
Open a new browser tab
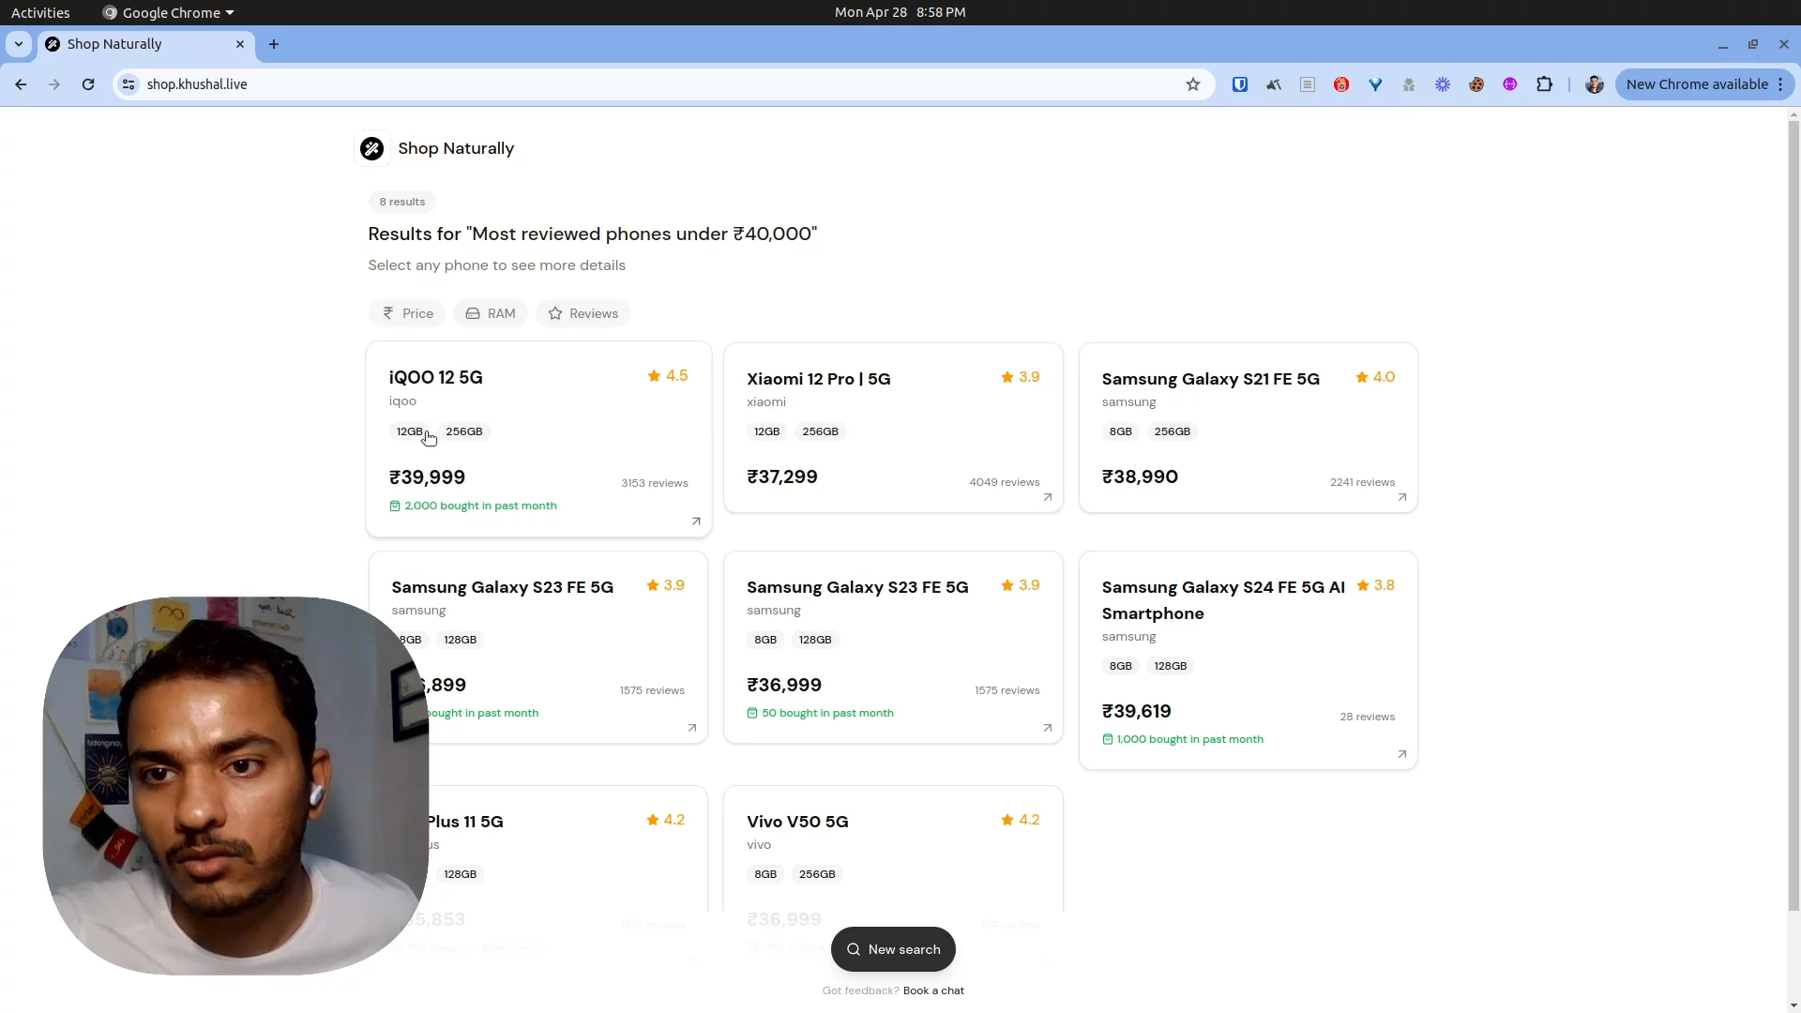(x=274, y=44)
